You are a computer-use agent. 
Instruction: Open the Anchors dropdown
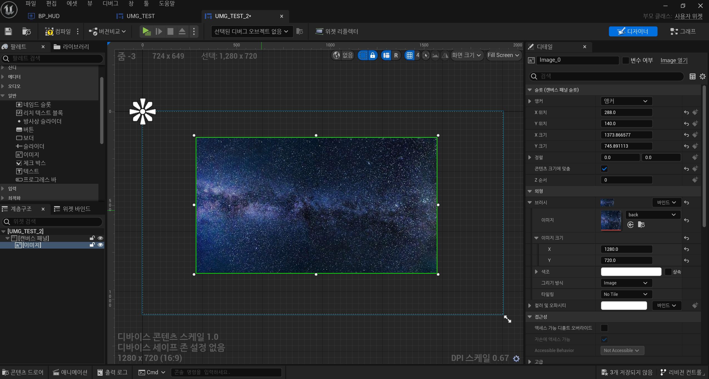tap(626, 101)
